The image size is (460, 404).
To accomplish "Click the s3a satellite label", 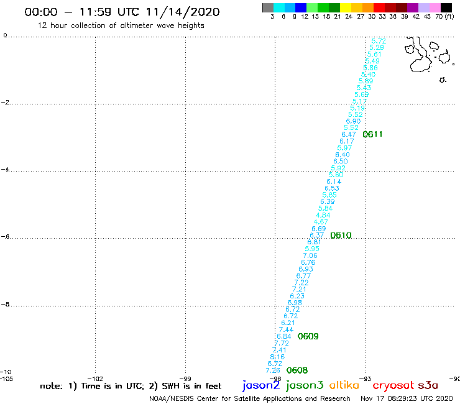I will click(428, 385).
